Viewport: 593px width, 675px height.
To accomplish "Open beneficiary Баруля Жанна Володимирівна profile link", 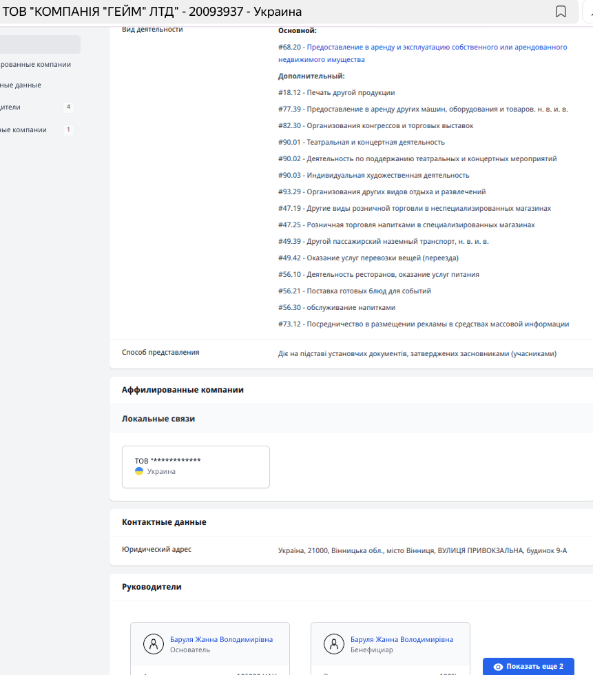I will [402, 639].
